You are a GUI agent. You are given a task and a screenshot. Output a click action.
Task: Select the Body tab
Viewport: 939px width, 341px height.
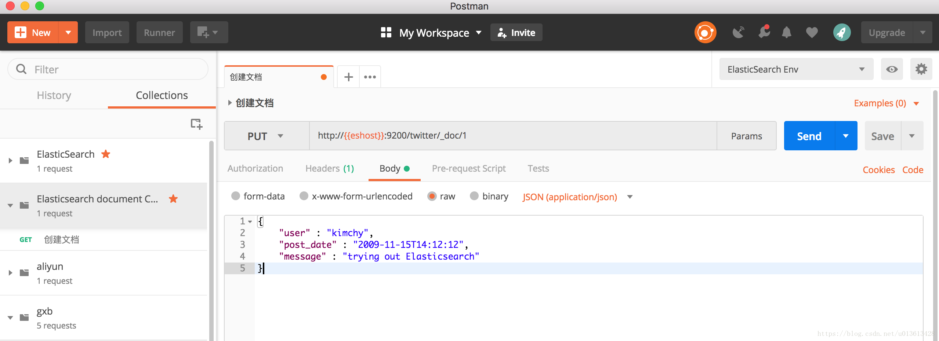coord(394,168)
